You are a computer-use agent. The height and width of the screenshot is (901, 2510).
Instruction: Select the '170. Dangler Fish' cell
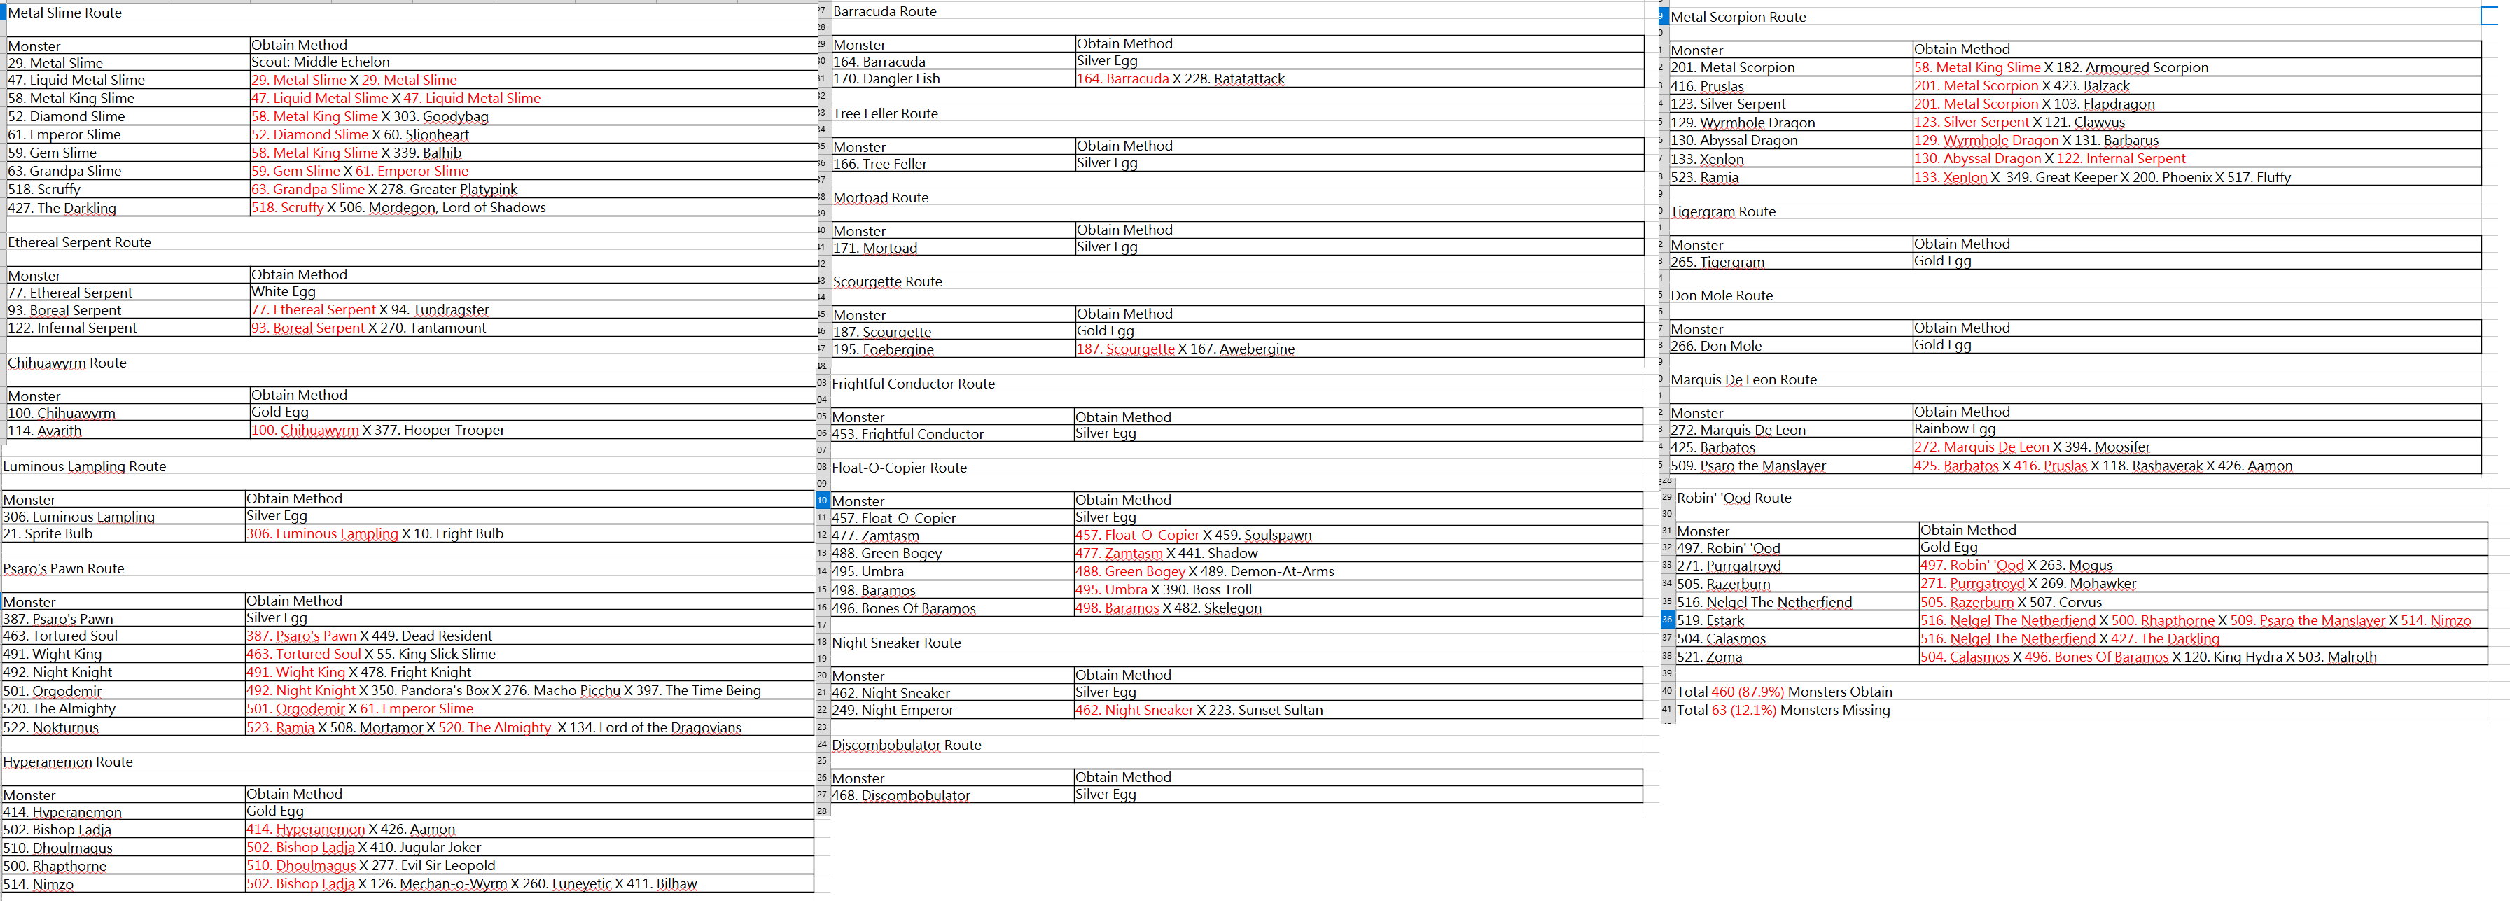(886, 79)
